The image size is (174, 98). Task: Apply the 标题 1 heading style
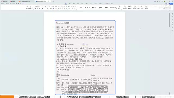pyautogui.click(x=87, y=7)
